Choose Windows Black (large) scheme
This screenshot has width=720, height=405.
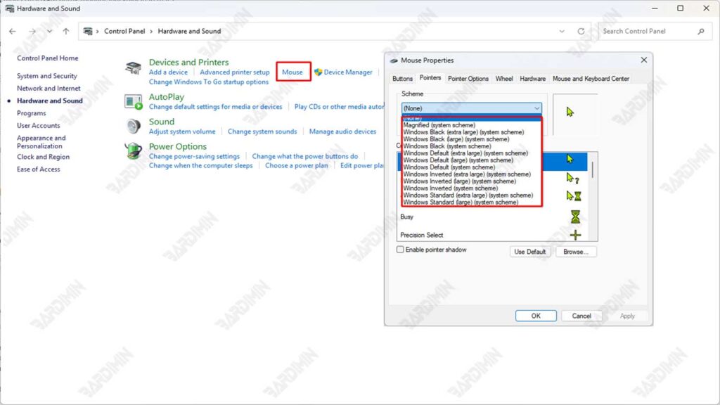click(x=456, y=139)
